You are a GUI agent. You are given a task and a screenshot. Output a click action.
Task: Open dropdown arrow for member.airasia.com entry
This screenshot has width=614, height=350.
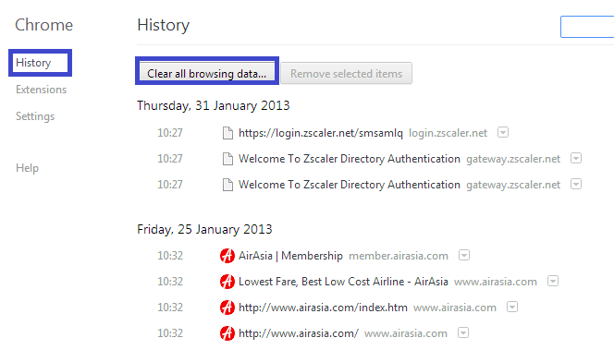click(x=464, y=256)
